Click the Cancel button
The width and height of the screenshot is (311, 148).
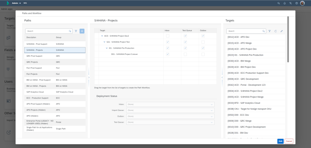coord(289,141)
